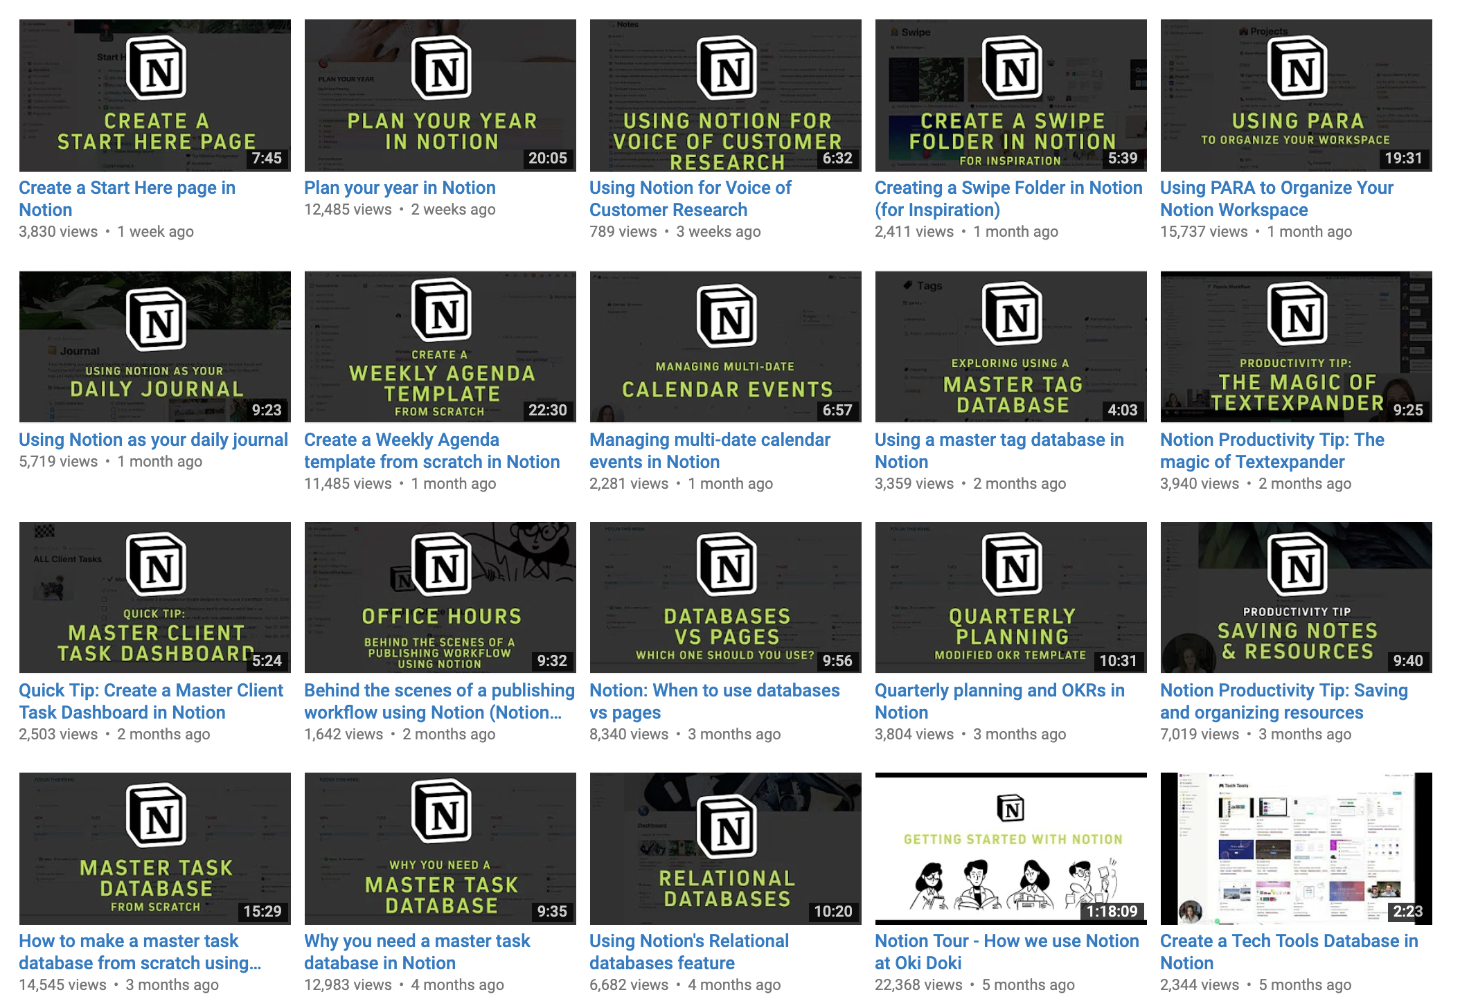1460x1008 pixels.
Task: Play the 'Plan Your Year in Notion' thumbnail
Action: 440,96
